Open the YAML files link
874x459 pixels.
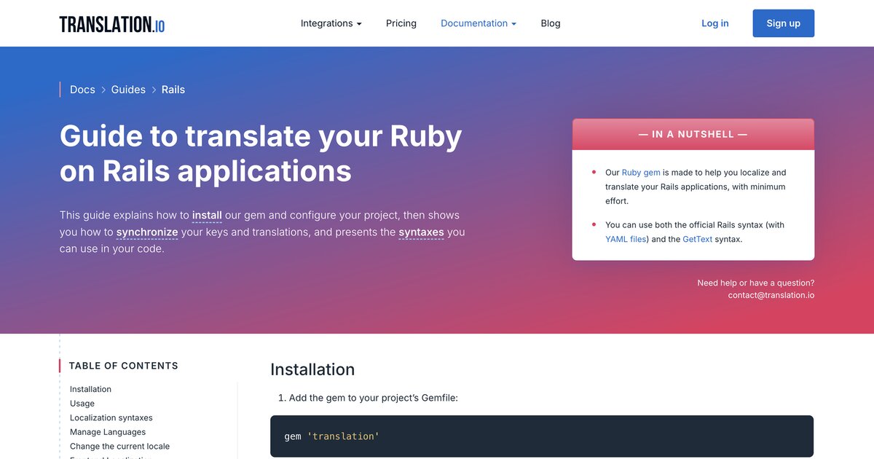click(626, 239)
